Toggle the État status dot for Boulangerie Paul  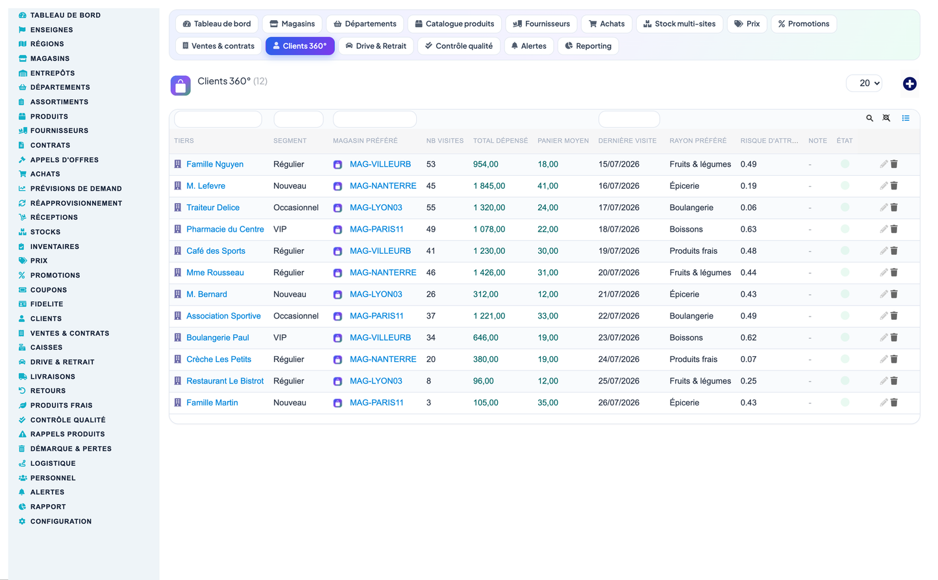845,337
